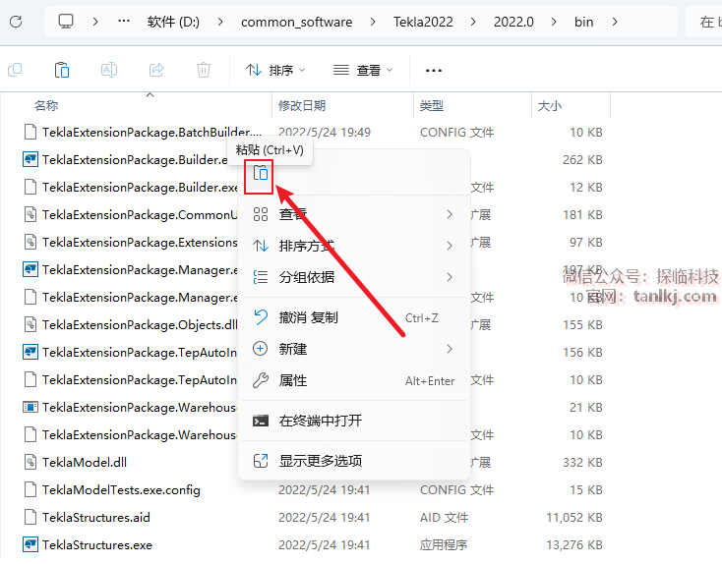
Task: Click the TeklaExtensionPackage.Builder.e application icon
Action: (x=30, y=159)
